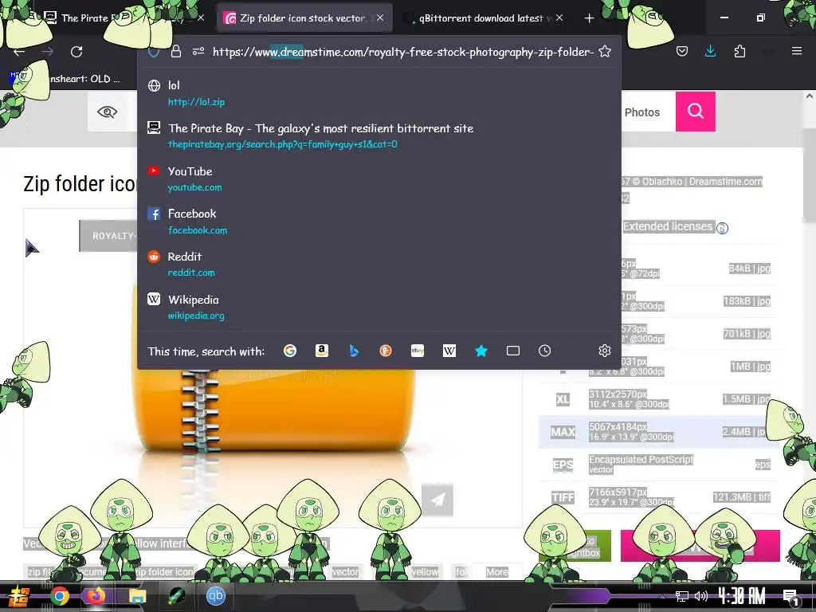The height and width of the screenshot is (612, 816).
Task: Click the Extended licenses link
Action: [668, 226]
